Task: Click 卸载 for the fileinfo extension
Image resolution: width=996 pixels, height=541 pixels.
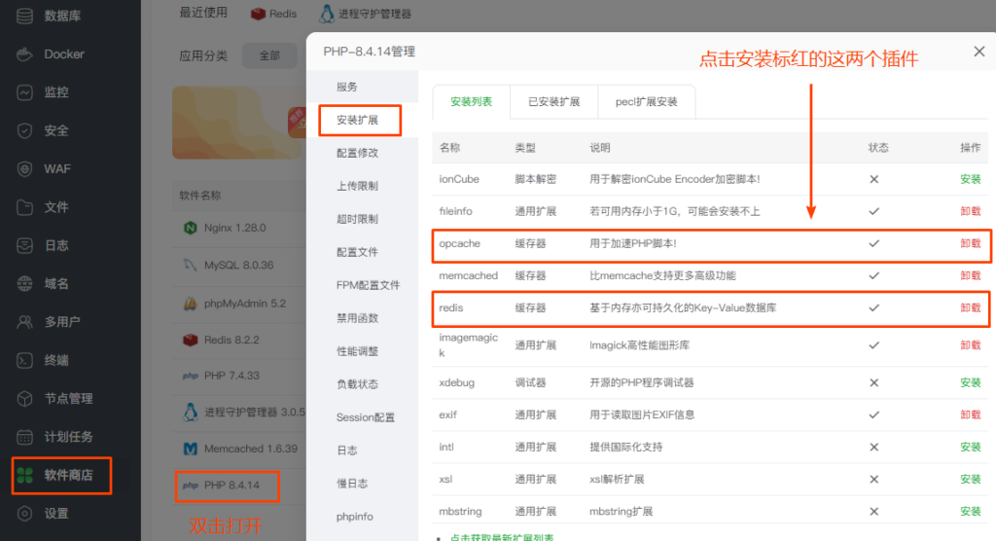Action: pos(971,211)
